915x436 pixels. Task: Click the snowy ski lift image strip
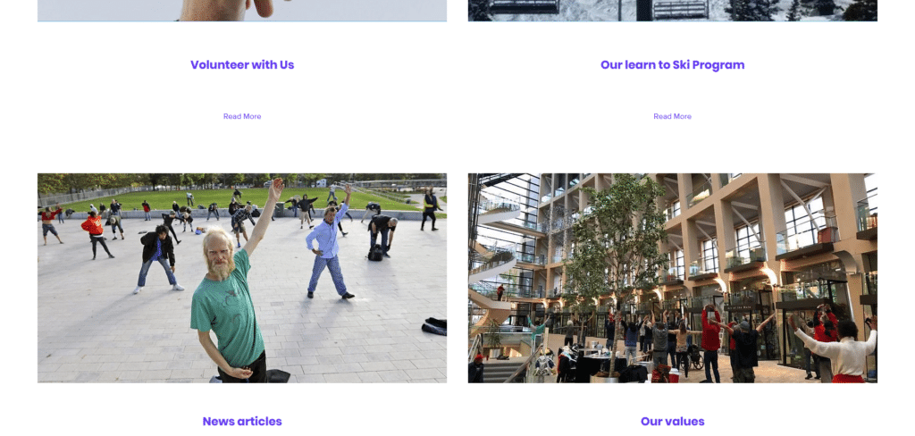point(672,11)
